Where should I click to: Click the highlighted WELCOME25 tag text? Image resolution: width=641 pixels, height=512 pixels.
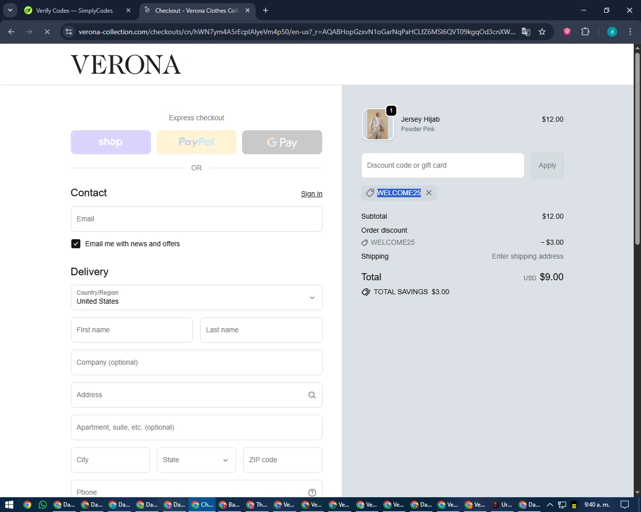pyautogui.click(x=399, y=193)
